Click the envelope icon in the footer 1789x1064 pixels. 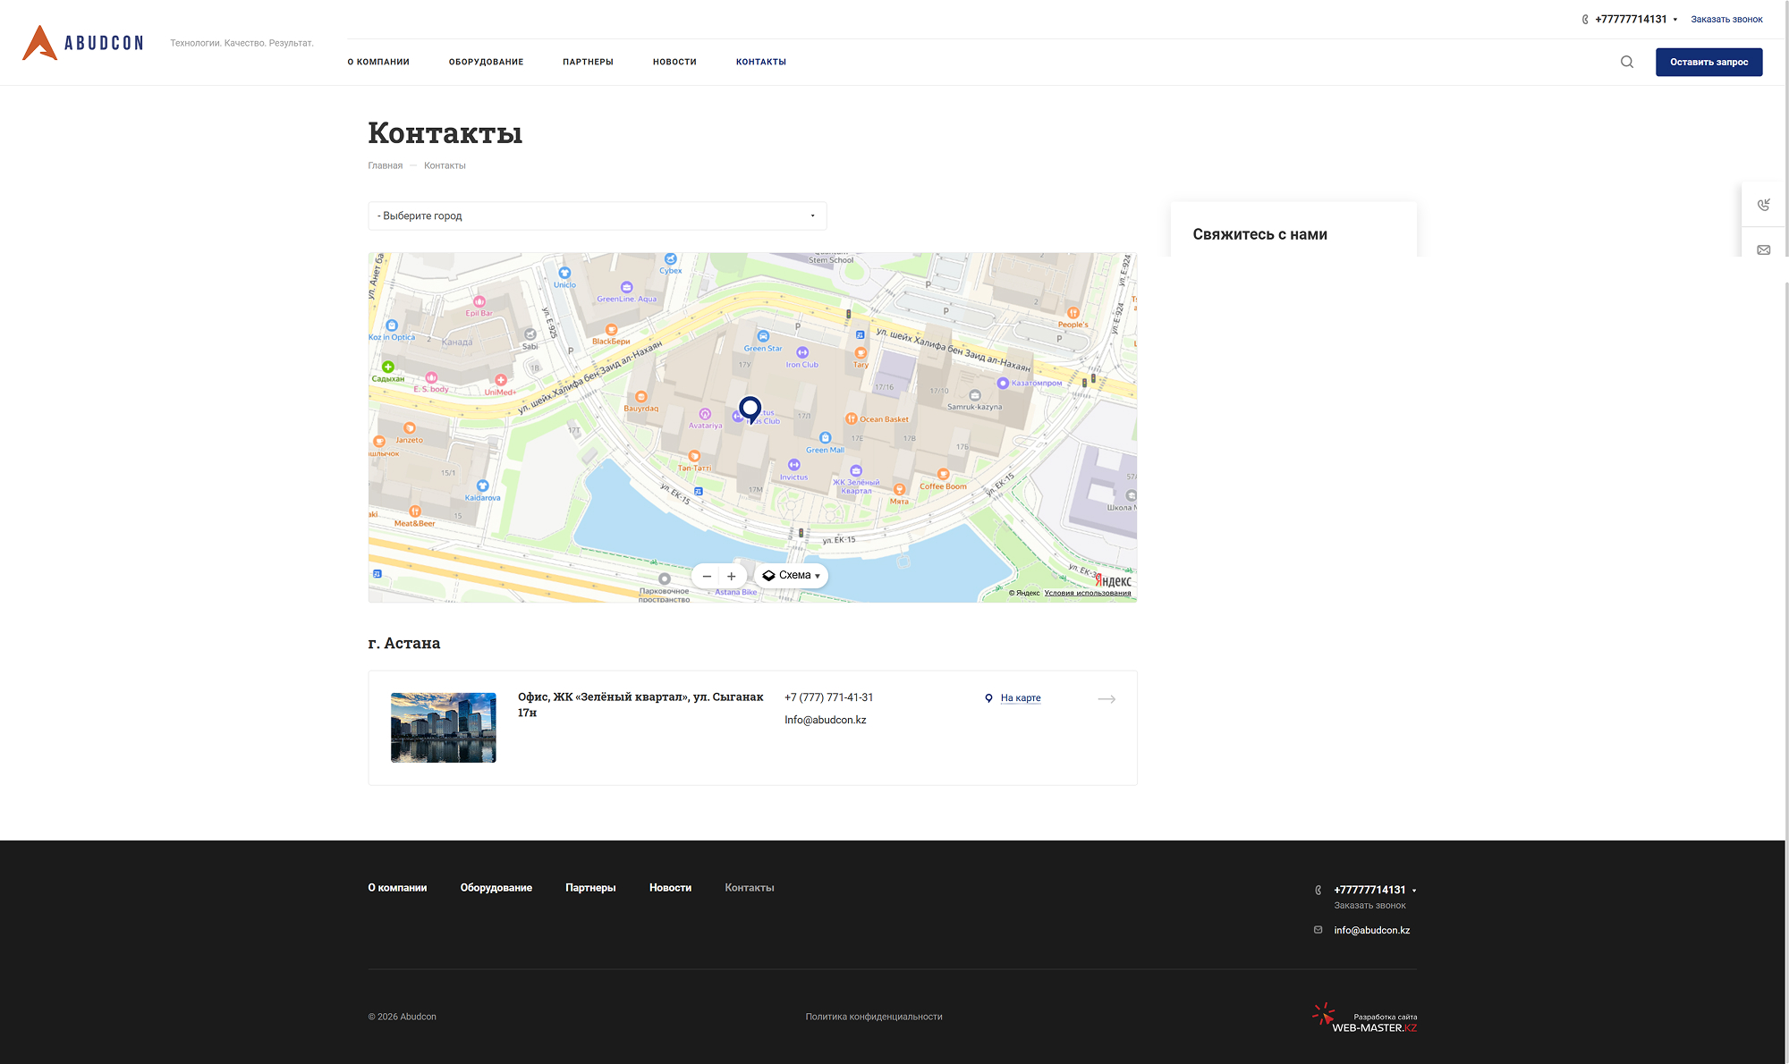coord(1318,929)
